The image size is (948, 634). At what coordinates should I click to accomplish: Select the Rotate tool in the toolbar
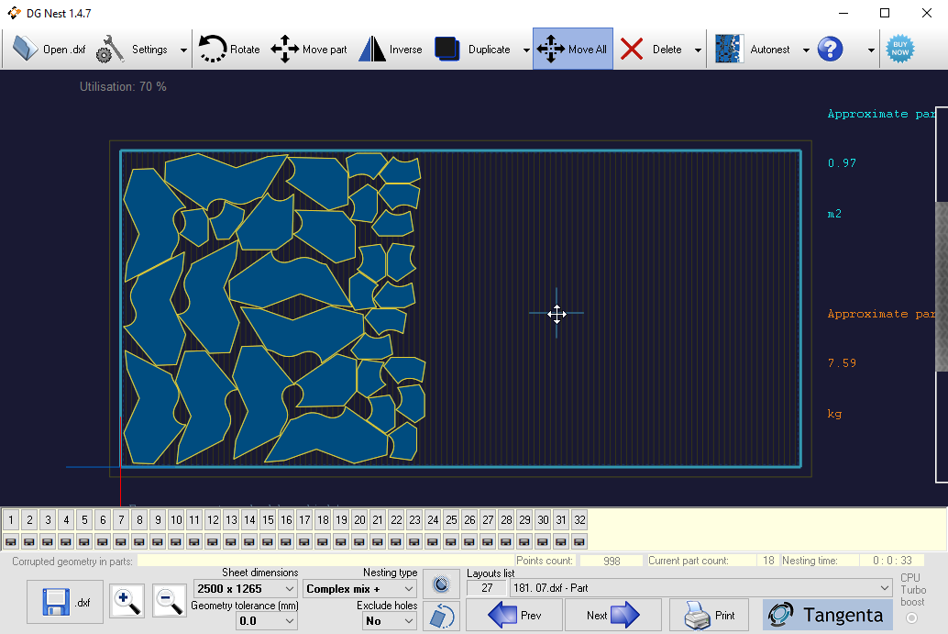(x=228, y=49)
